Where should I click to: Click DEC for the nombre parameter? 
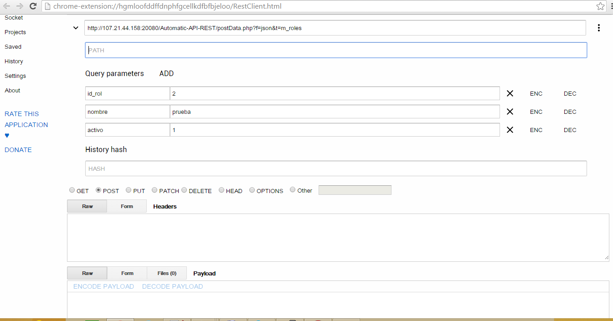(x=570, y=112)
